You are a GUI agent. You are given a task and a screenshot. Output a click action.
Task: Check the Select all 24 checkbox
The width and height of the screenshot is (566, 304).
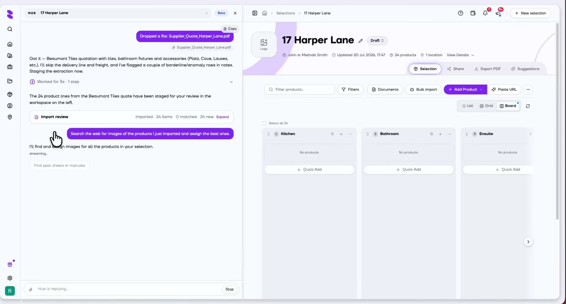[264, 123]
